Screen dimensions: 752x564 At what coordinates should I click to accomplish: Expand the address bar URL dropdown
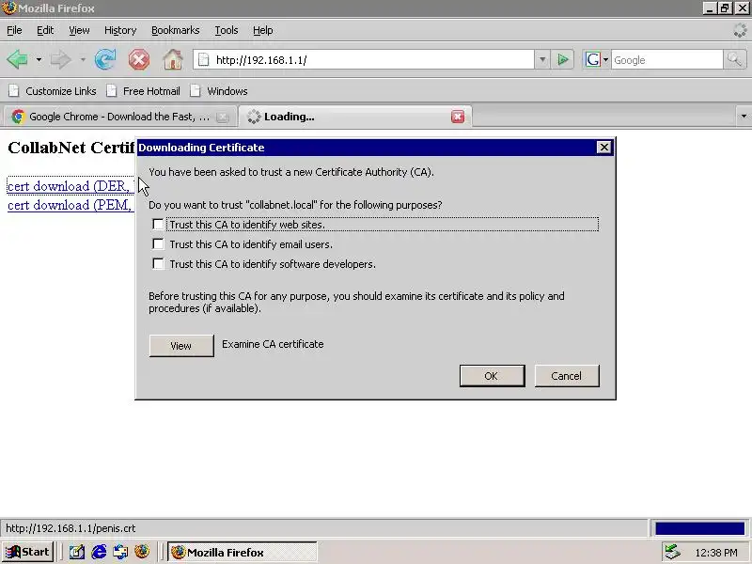[542, 60]
